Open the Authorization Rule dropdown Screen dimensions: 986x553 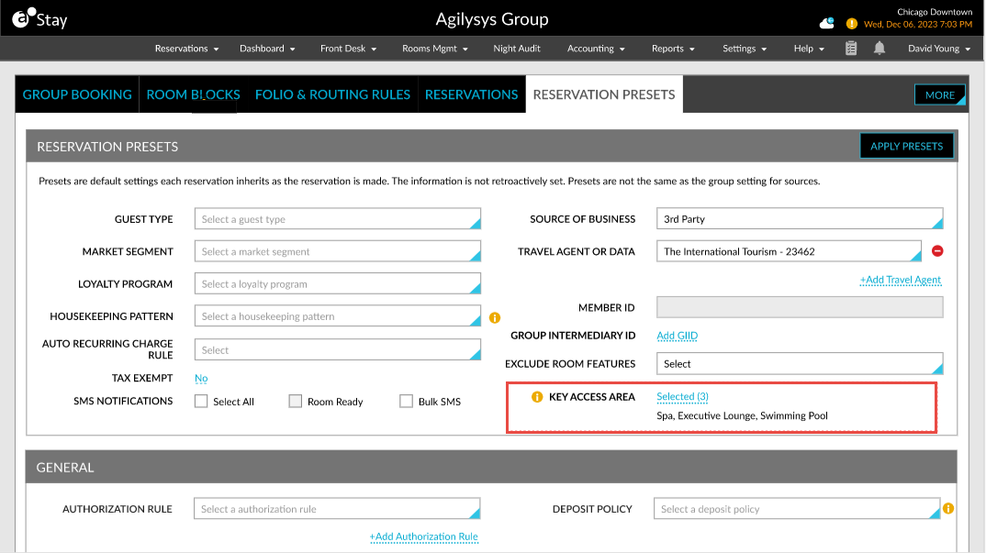tap(337, 508)
